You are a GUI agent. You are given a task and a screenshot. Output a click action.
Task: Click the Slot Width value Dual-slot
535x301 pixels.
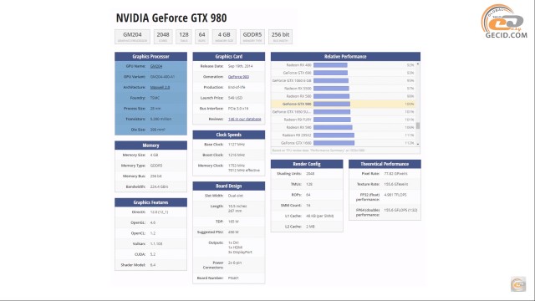pos(236,196)
